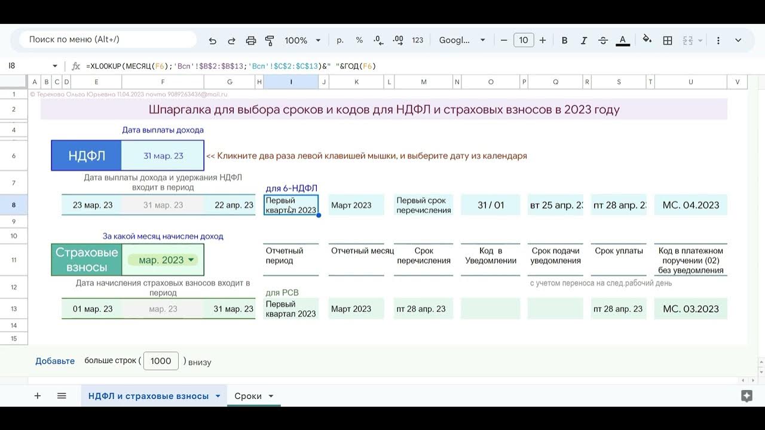Open the 'Сроки' tab dropdown arrow
Viewport: 765px width, 430px height.
271,396
